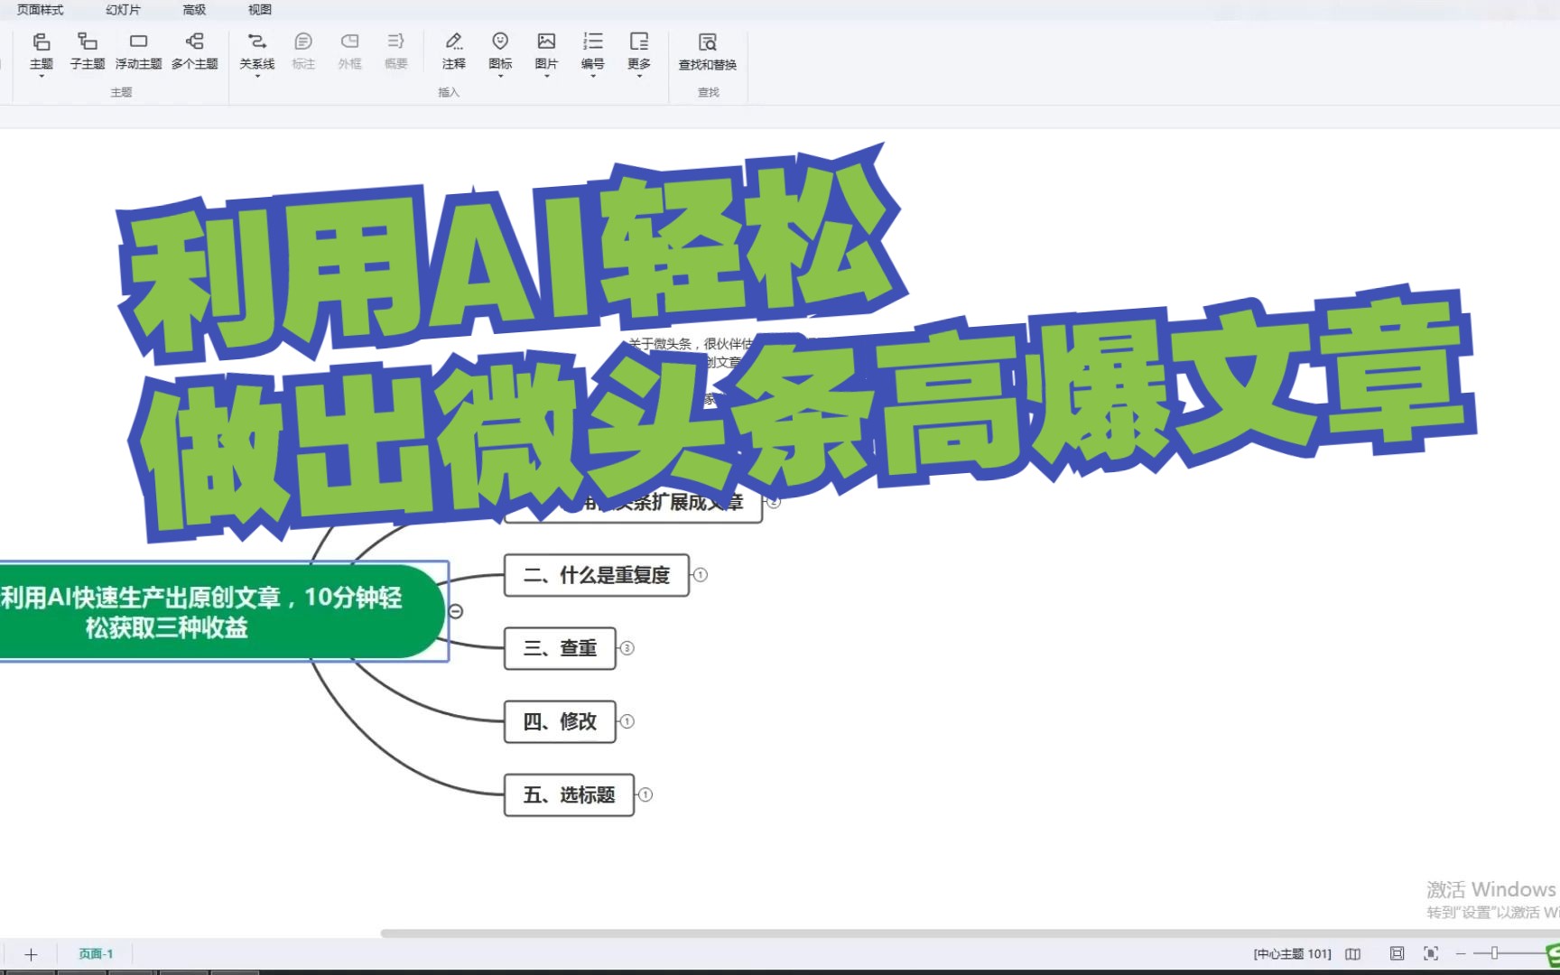Select the 五、选标题 topic
Screen dimensions: 1560x975
click(569, 794)
